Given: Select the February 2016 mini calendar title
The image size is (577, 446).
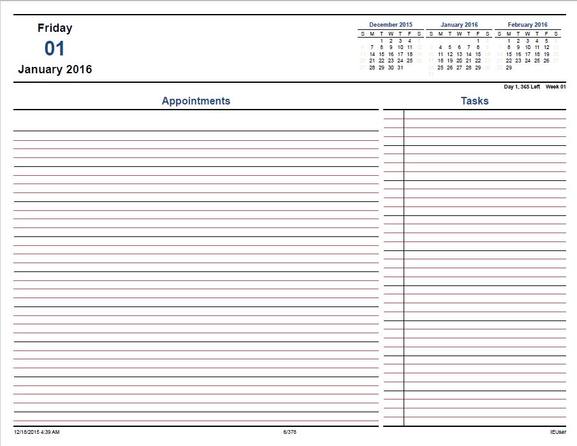Looking at the screenshot, I should pyautogui.click(x=527, y=25).
